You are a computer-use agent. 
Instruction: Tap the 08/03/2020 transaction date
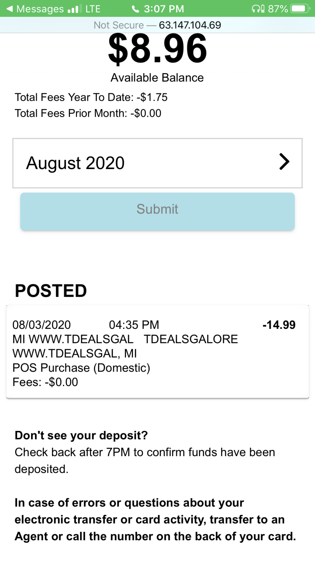coord(42,325)
